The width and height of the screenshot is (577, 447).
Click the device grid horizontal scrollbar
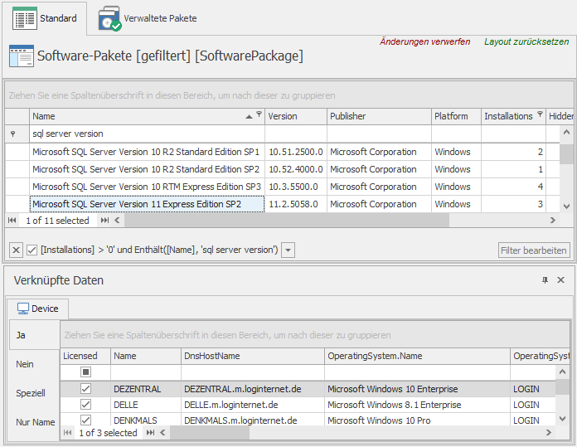[x=210, y=433]
